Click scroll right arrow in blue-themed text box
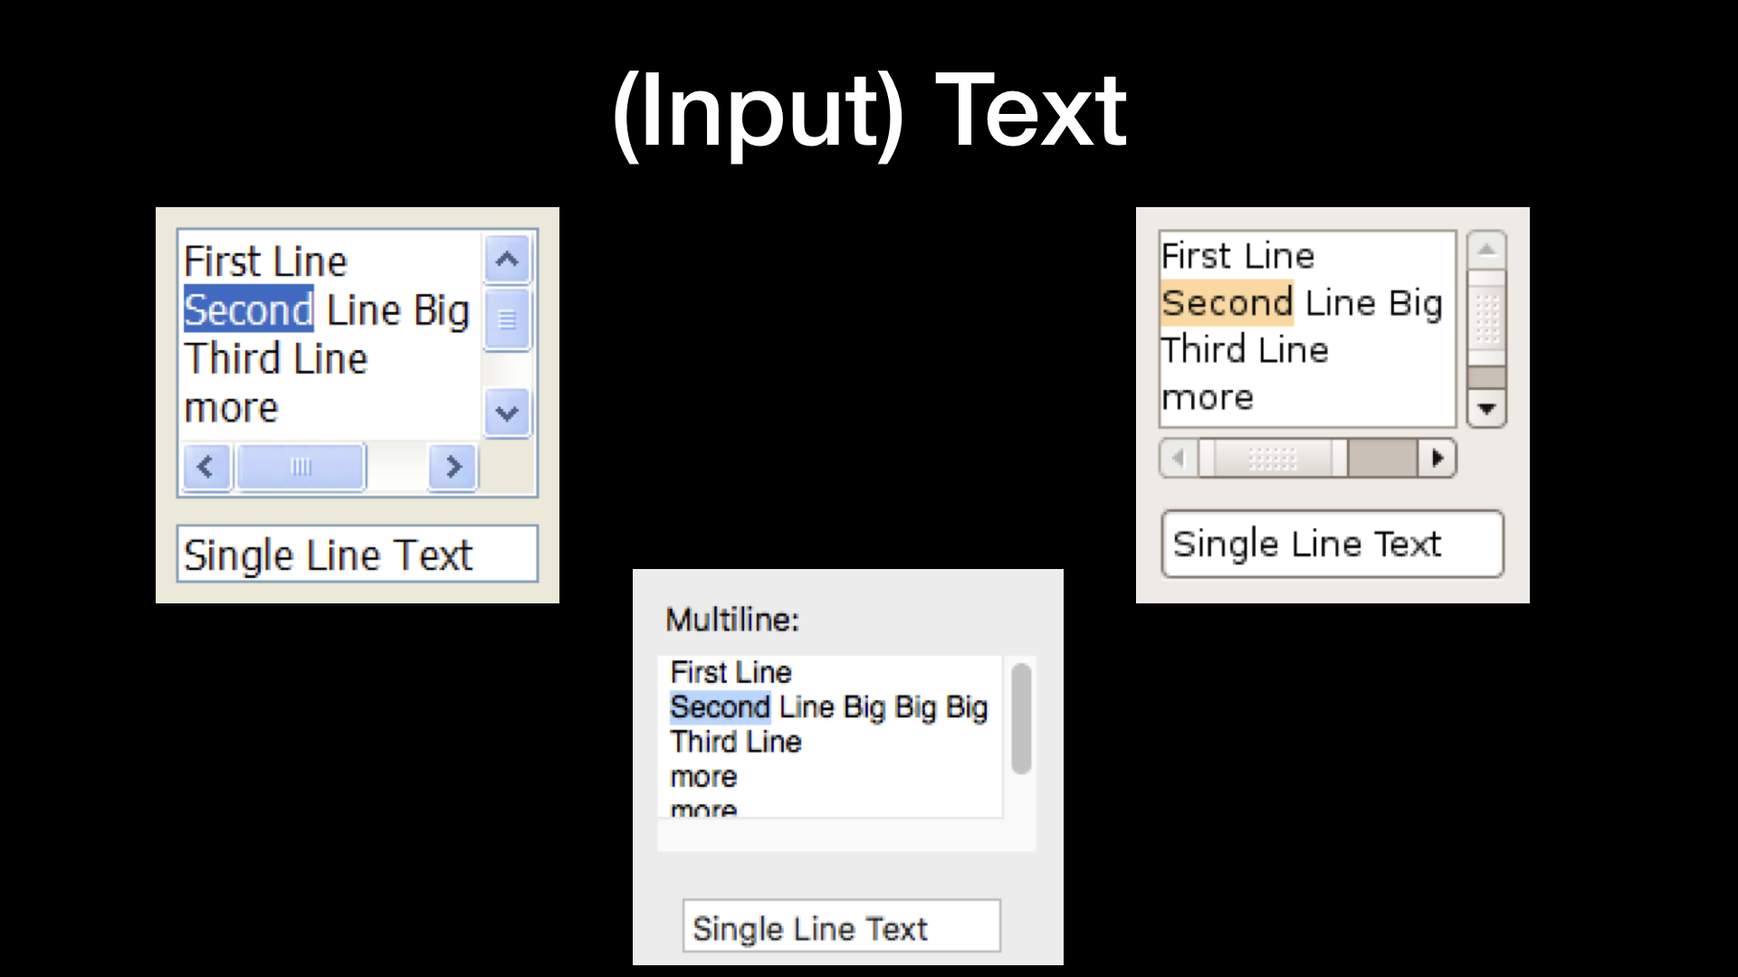Image resolution: width=1738 pixels, height=977 pixels. tap(453, 467)
